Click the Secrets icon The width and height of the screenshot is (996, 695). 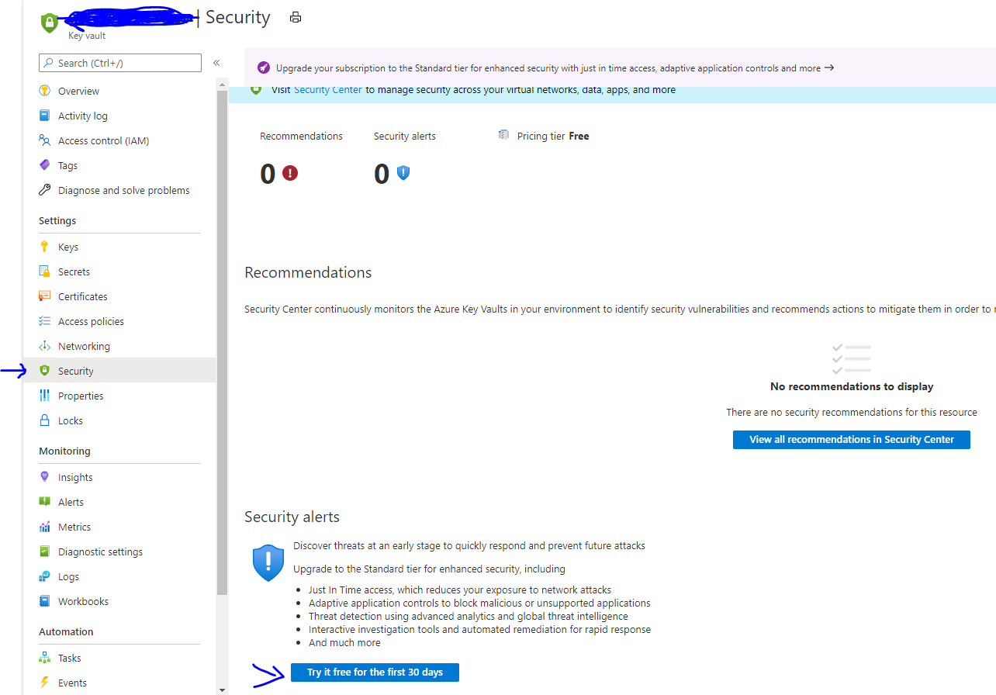click(44, 271)
